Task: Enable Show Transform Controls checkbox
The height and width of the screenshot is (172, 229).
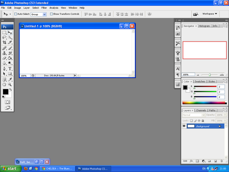Action: click(51, 14)
